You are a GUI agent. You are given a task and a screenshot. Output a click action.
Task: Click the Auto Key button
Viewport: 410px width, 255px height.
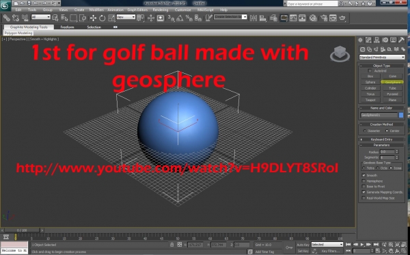pos(303,245)
